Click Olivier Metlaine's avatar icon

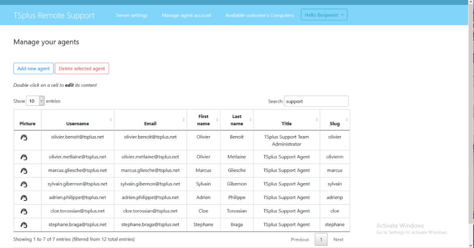[24, 157]
